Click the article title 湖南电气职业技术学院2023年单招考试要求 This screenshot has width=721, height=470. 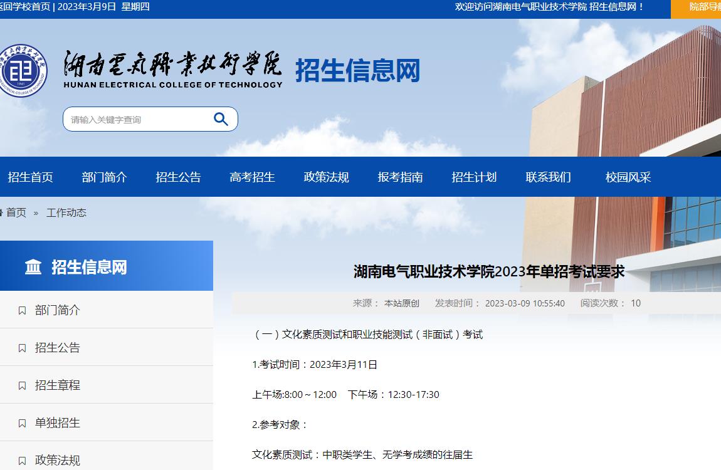tap(489, 272)
